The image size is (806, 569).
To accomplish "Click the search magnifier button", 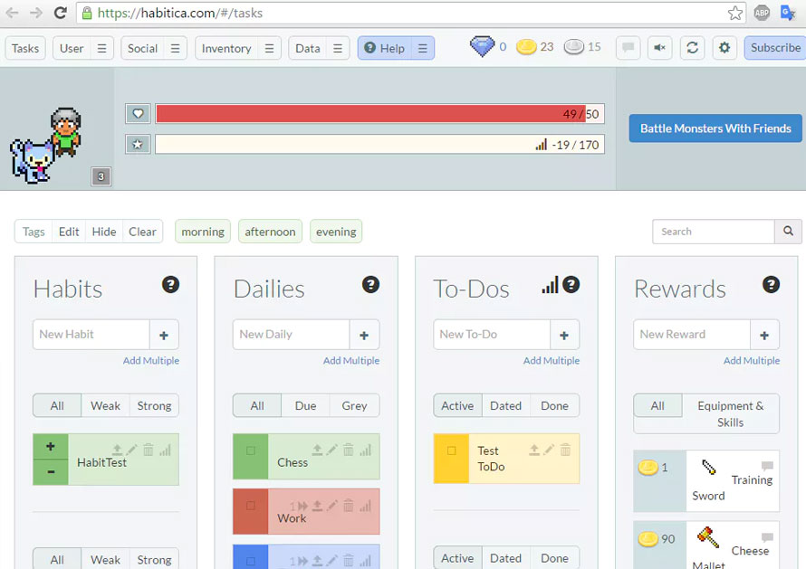I will click(788, 232).
